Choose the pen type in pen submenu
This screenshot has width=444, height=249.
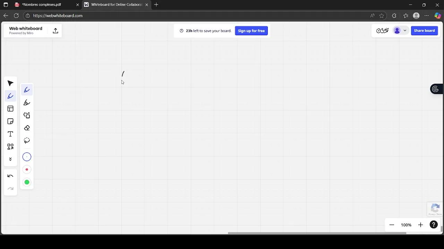tap(27, 90)
